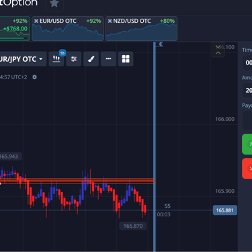Open the chart type candlestick button
The height and width of the screenshot is (252, 252).
(x=56, y=59)
